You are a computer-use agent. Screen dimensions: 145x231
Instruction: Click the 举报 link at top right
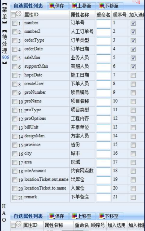pyautogui.click(x=136, y=2)
